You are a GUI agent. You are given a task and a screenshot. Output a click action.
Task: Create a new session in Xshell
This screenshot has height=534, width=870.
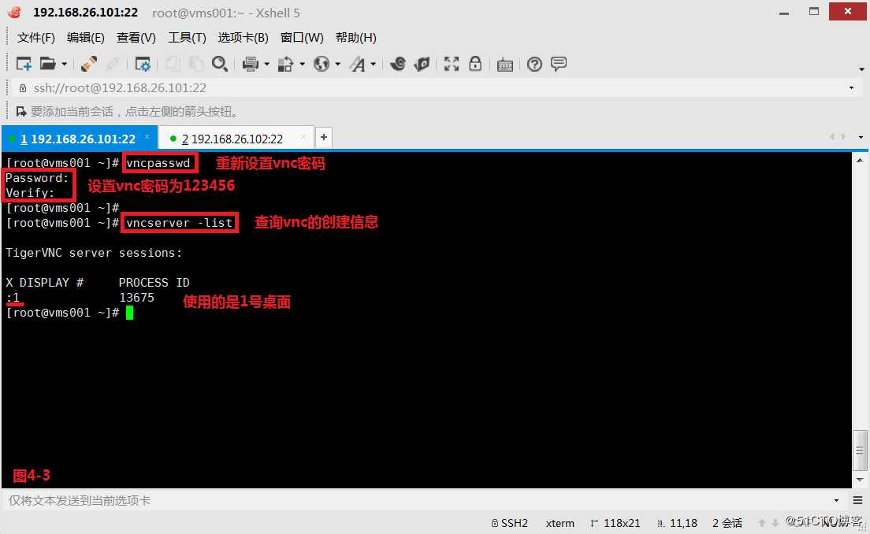pyautogui.click(x=24, y=64)
